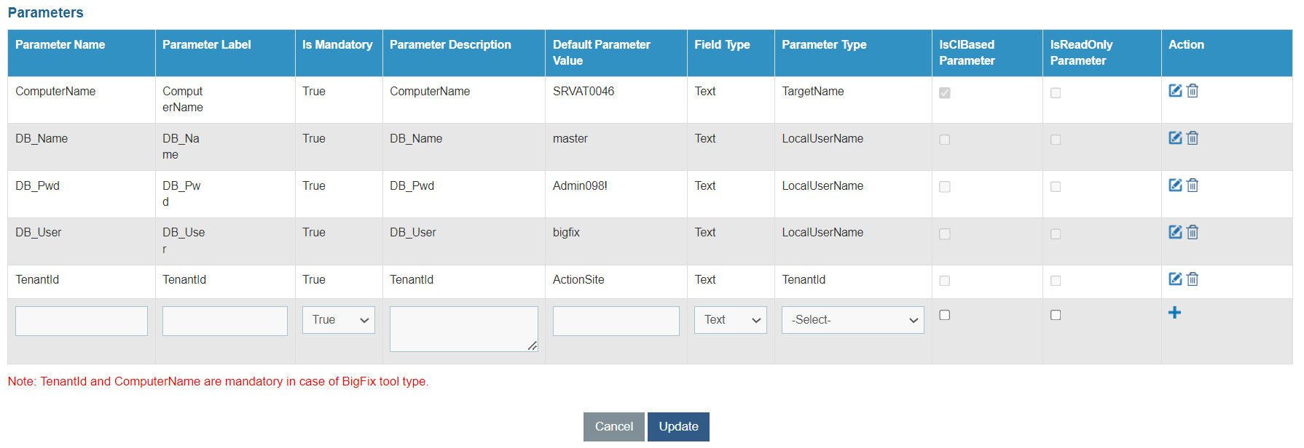Check IsReadOnly Parameter box in new row
The image size is (1304, 448).
(1056, 315)
